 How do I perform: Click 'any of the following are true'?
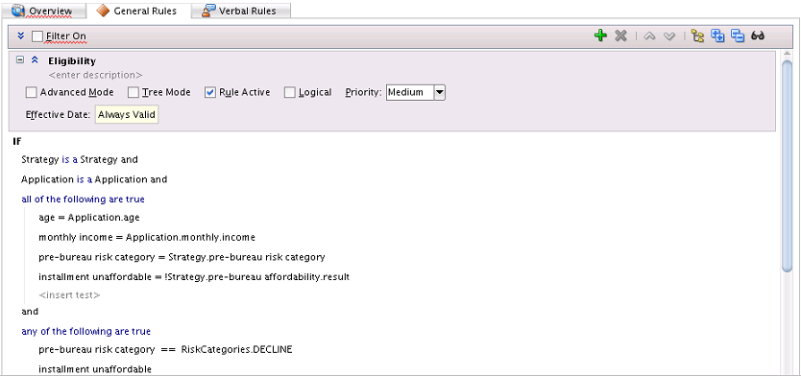85,331
